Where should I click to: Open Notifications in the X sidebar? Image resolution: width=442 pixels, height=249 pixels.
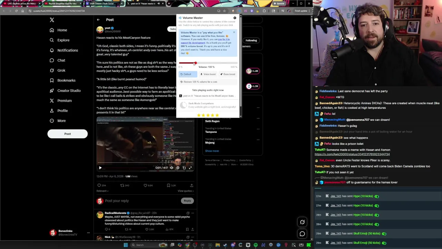(x=64, y=50)
